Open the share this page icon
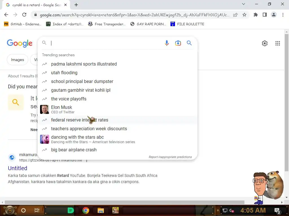Screen dimensions: 289x216 pyautogui.click(x=235, y=15)
